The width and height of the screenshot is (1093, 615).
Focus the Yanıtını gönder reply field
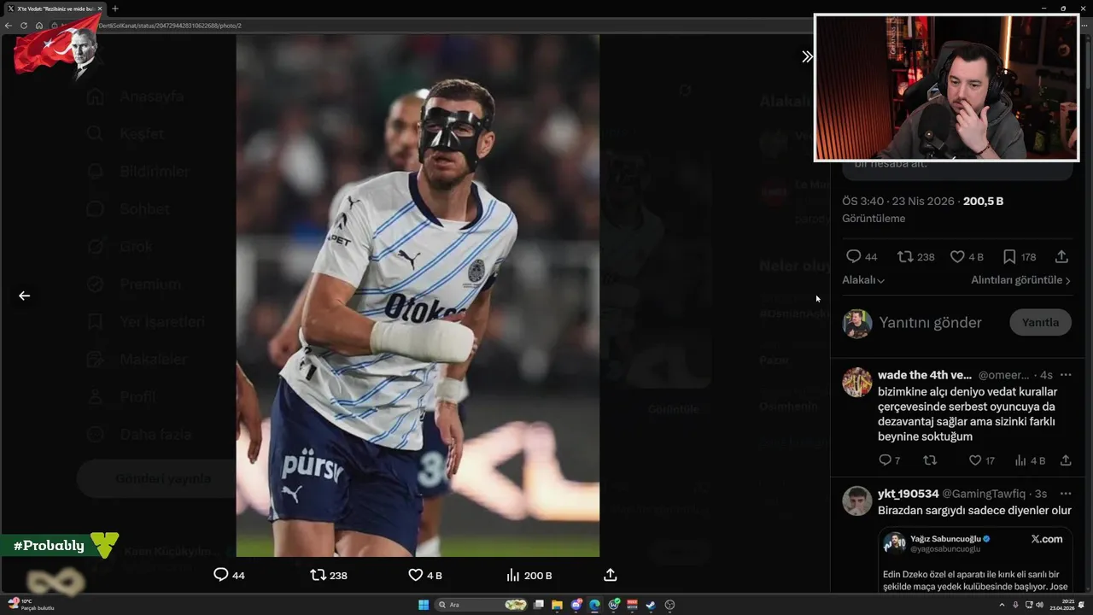pyautogui.click(x=930, y=323)
